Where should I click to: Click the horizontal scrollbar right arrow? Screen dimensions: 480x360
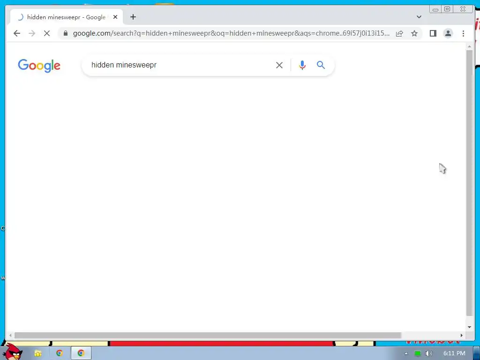(462, 336)
